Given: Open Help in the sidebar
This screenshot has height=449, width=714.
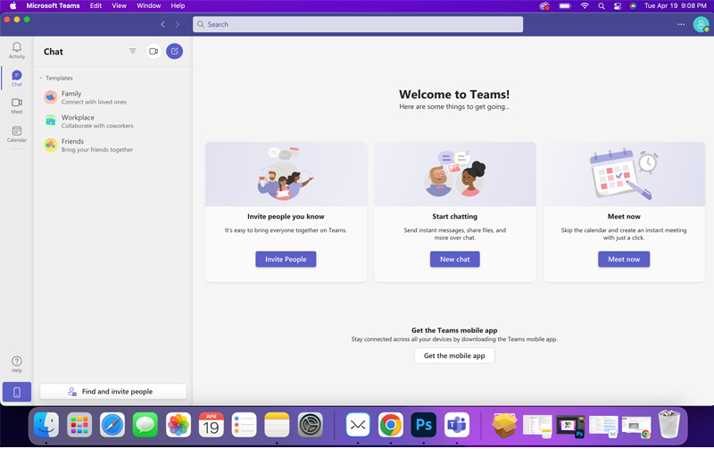Looking at the screenshot, I should click(x=17, y=364).
